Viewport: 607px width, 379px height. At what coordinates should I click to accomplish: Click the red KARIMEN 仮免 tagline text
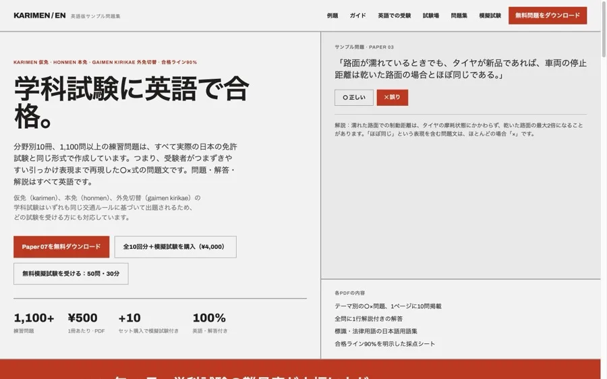tap(105, 62)
